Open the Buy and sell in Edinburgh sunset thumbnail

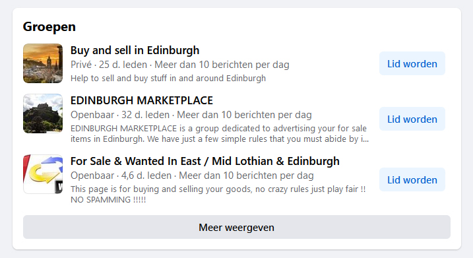43,63
